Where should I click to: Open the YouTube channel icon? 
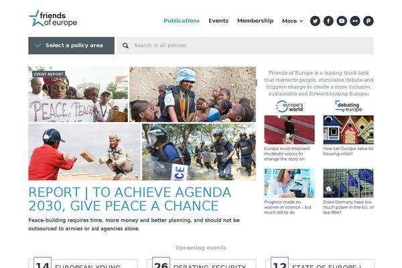pyautogui.click(x=342, y=21)
